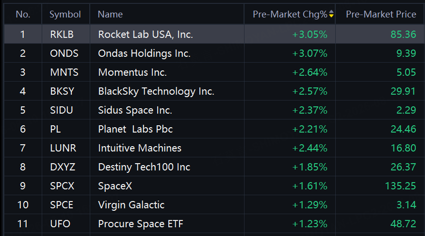Screen dimensions: 425x236
Task: Select Intuitive Machines stock name
Action: click(x=140, y=148)
